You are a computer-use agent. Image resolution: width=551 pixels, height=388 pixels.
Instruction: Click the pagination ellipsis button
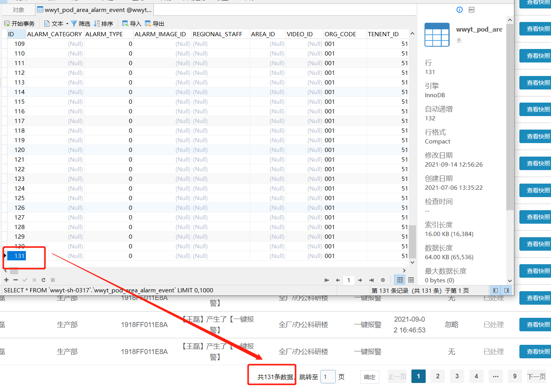click(495, 376)
